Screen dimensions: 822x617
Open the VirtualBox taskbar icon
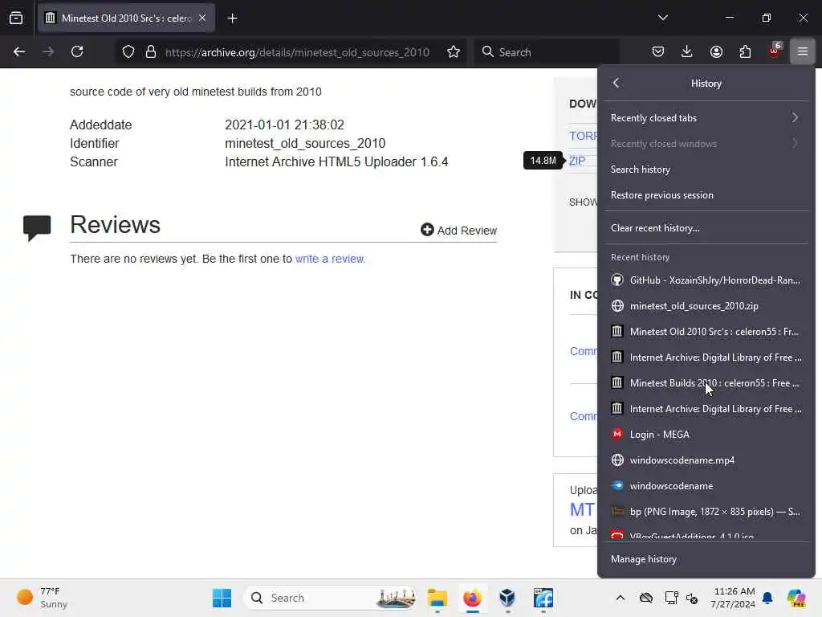pyautogui.click(x=507, y=598)
